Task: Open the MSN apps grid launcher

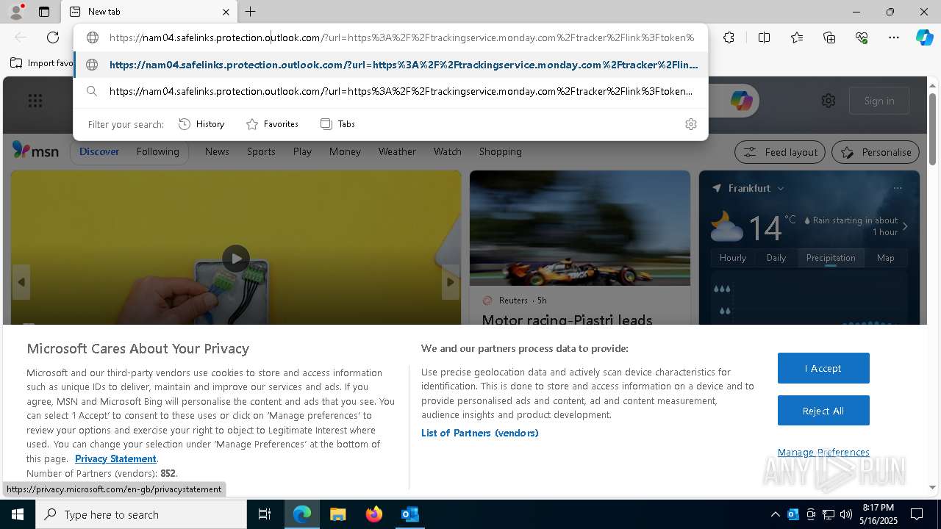Action: coord(35,101)
